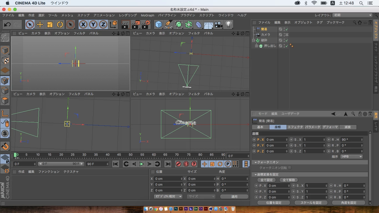This screenshot has width=379, height=213.
Task: Click the スケールを固定 button
Action: (x=311, y=203)
